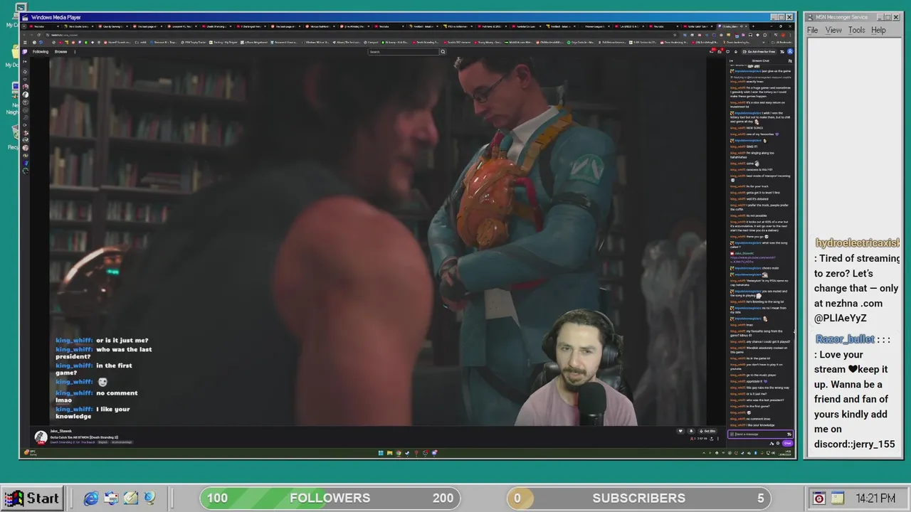Open the Help menu in MSN Messenger
This screenshot has width=911, height=512.
(878, 31)
